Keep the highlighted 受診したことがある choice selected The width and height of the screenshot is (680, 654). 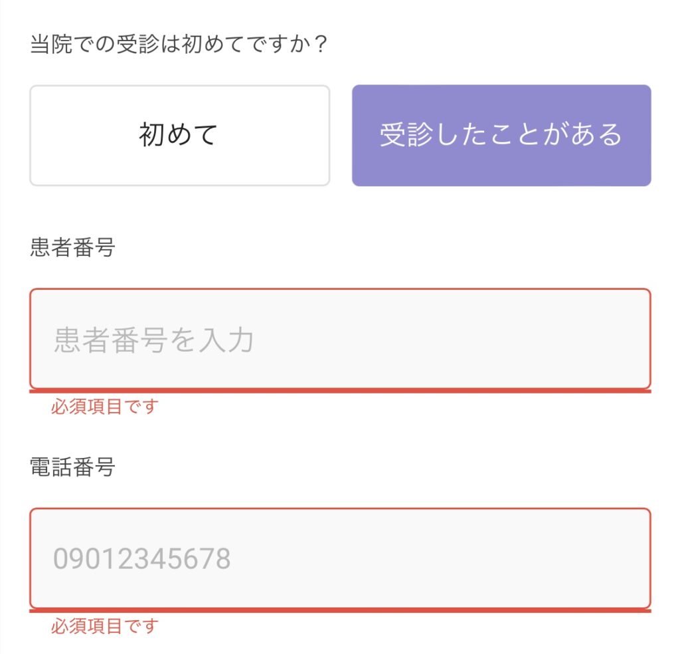(501, 136)
